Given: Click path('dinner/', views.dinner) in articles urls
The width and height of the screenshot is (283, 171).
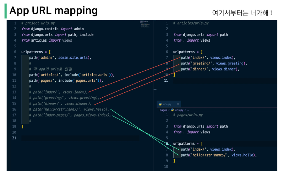Looking at the screenshot, I should (x=210, y=69).
